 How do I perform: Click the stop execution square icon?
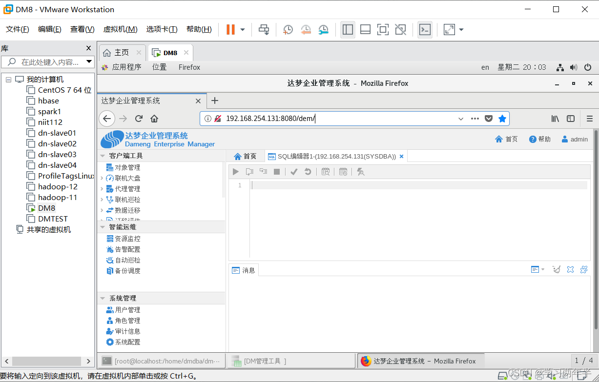click(277, 172)
